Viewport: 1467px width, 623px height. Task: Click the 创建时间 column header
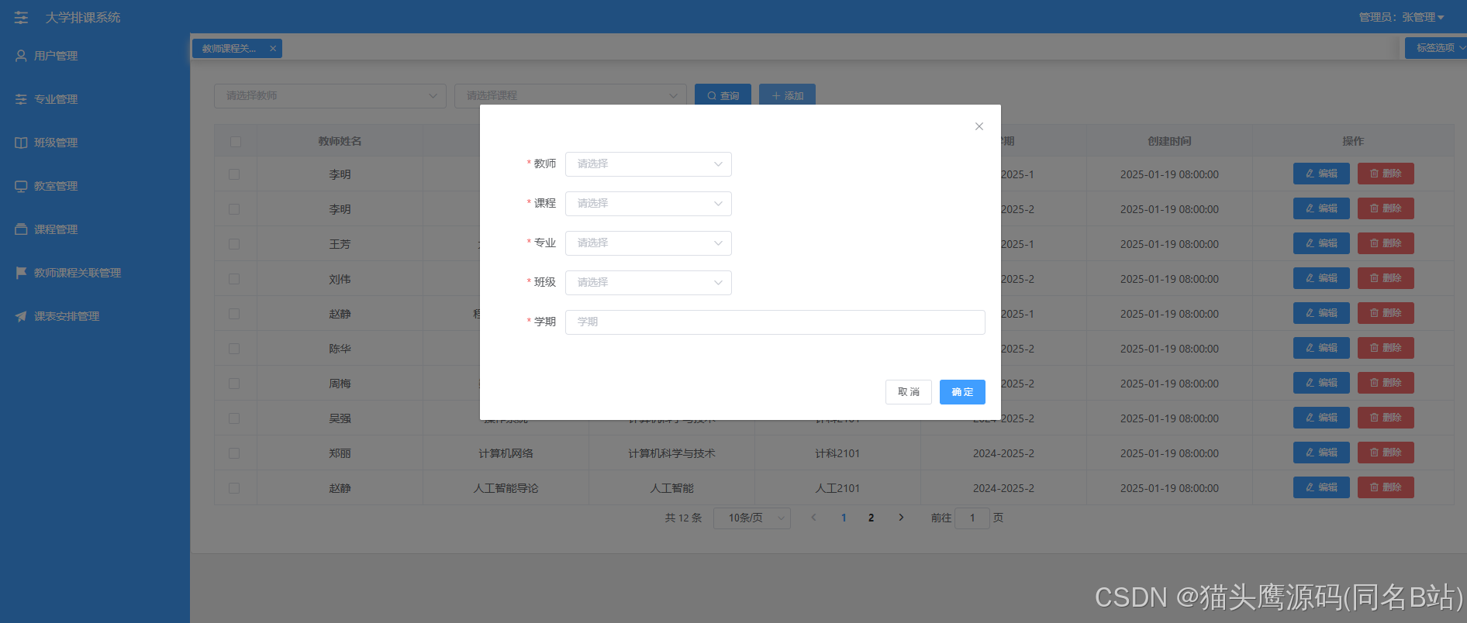[x=1169, y=141]
